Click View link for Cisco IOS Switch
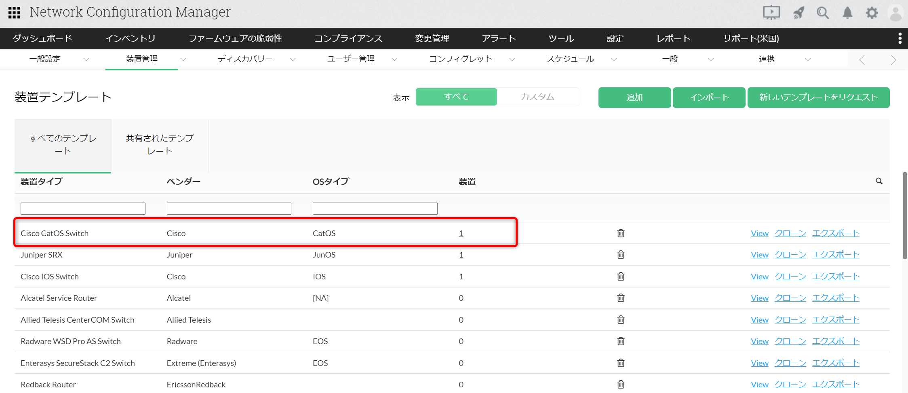Image resolution: width=908 pixels, height=393 pixels. [759, 277]
